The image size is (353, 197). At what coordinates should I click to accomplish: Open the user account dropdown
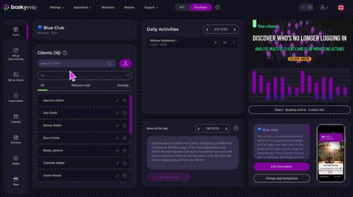(324, 8)
